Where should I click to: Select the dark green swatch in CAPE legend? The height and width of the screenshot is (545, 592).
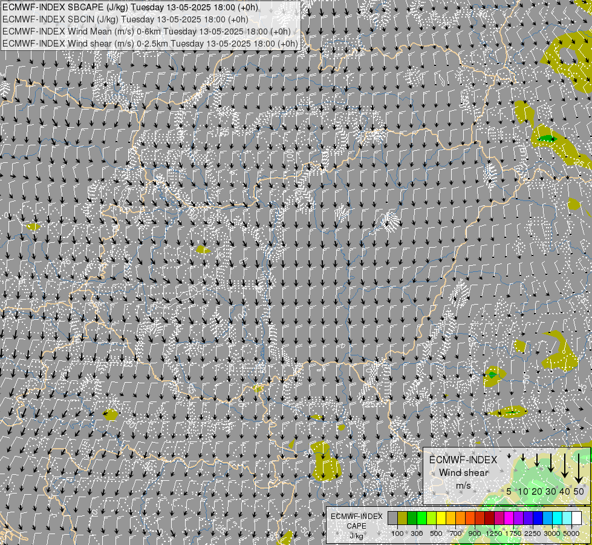tap(412, 518)
